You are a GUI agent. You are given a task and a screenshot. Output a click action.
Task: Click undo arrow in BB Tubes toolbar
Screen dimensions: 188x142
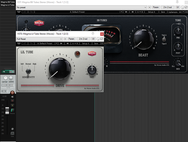tap(25, 12)
